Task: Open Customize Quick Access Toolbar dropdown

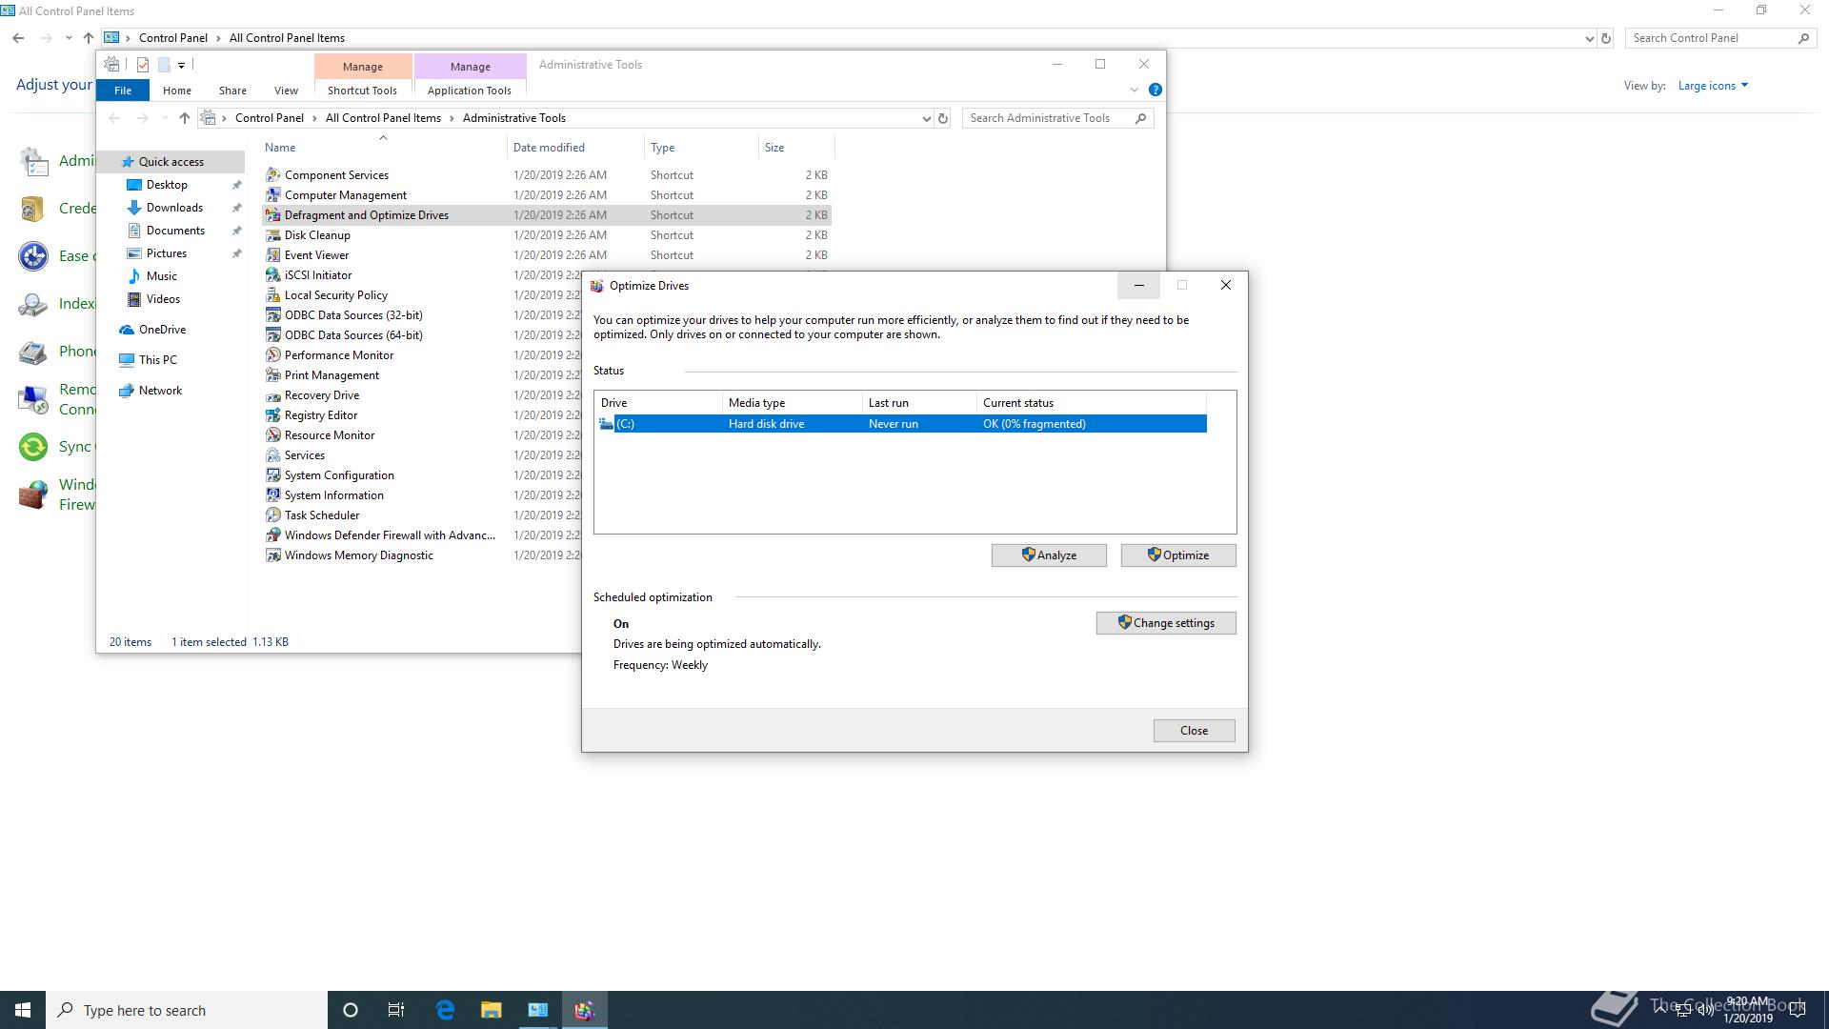Action: pos(181,66)
